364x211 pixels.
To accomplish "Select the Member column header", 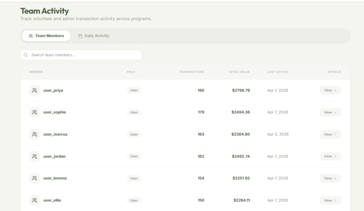I will [36, 72].
